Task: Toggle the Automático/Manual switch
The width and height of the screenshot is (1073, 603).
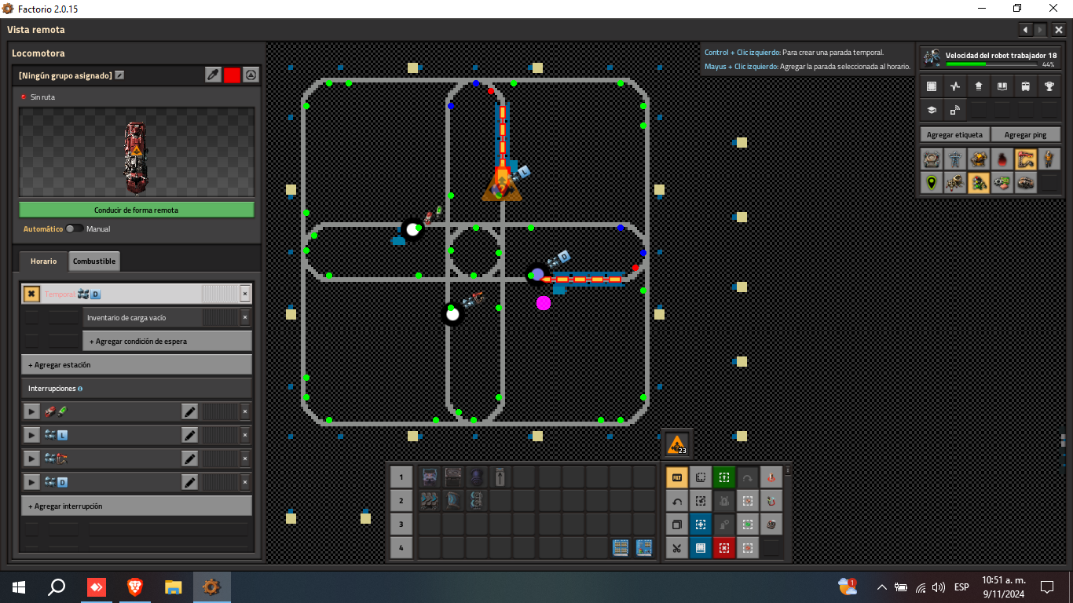Action: (x=75, y=228)
